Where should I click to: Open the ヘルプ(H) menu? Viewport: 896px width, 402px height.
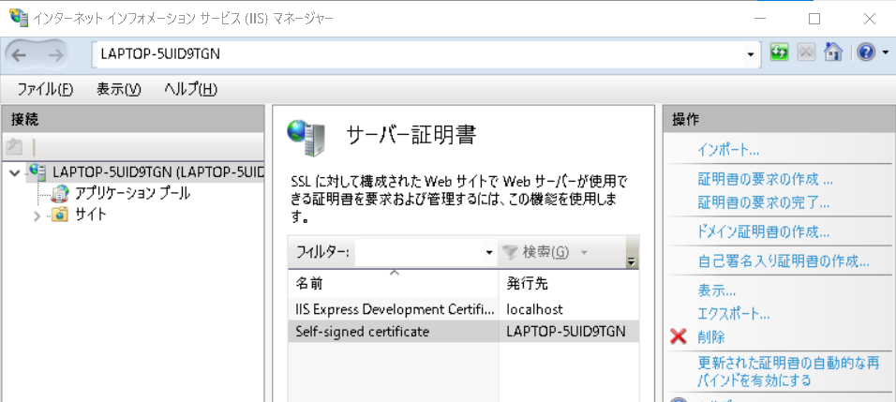coord(190,90)
